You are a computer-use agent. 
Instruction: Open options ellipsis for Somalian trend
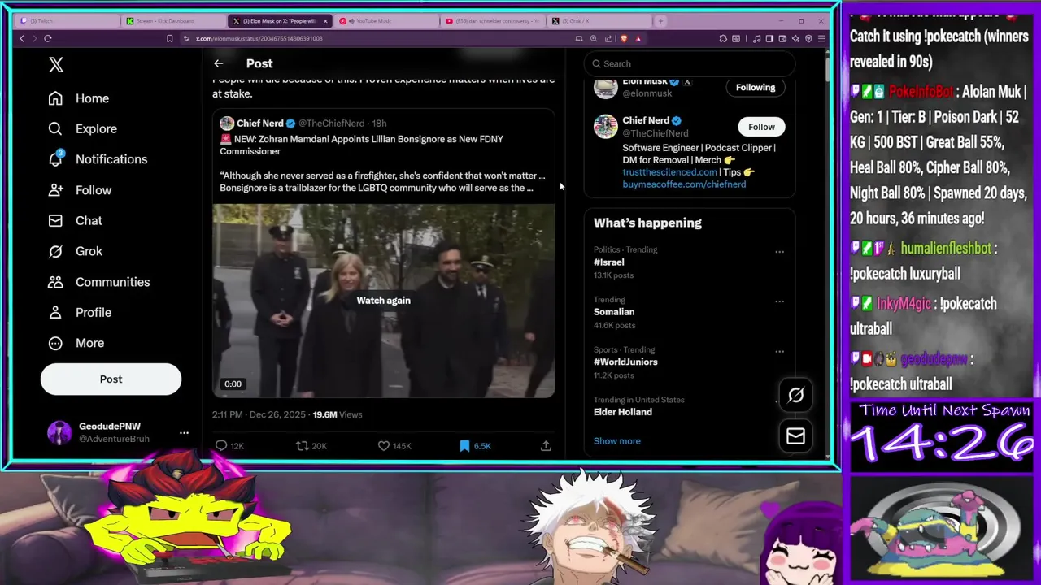[x=779, y=301]
